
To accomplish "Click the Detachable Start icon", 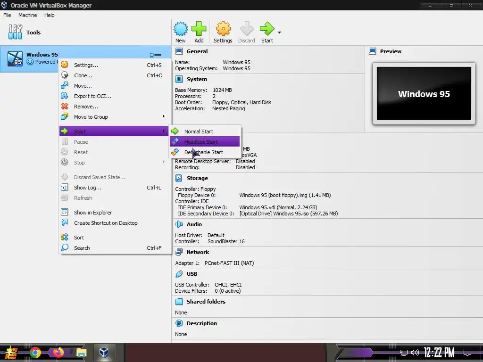I will pyautogui.click(x=175, y=152).
